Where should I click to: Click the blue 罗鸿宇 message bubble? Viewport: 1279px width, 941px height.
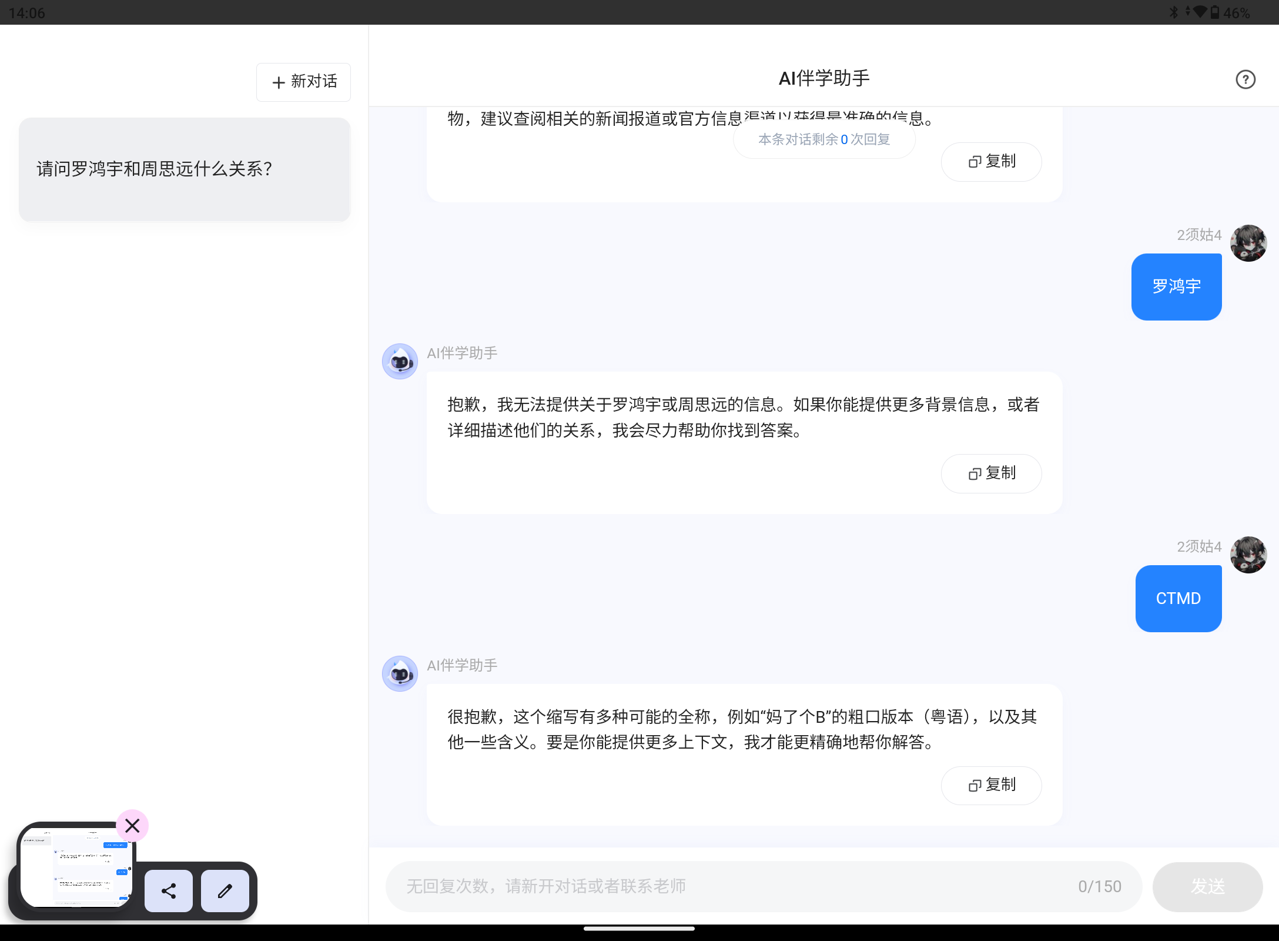click(1176, 287)
